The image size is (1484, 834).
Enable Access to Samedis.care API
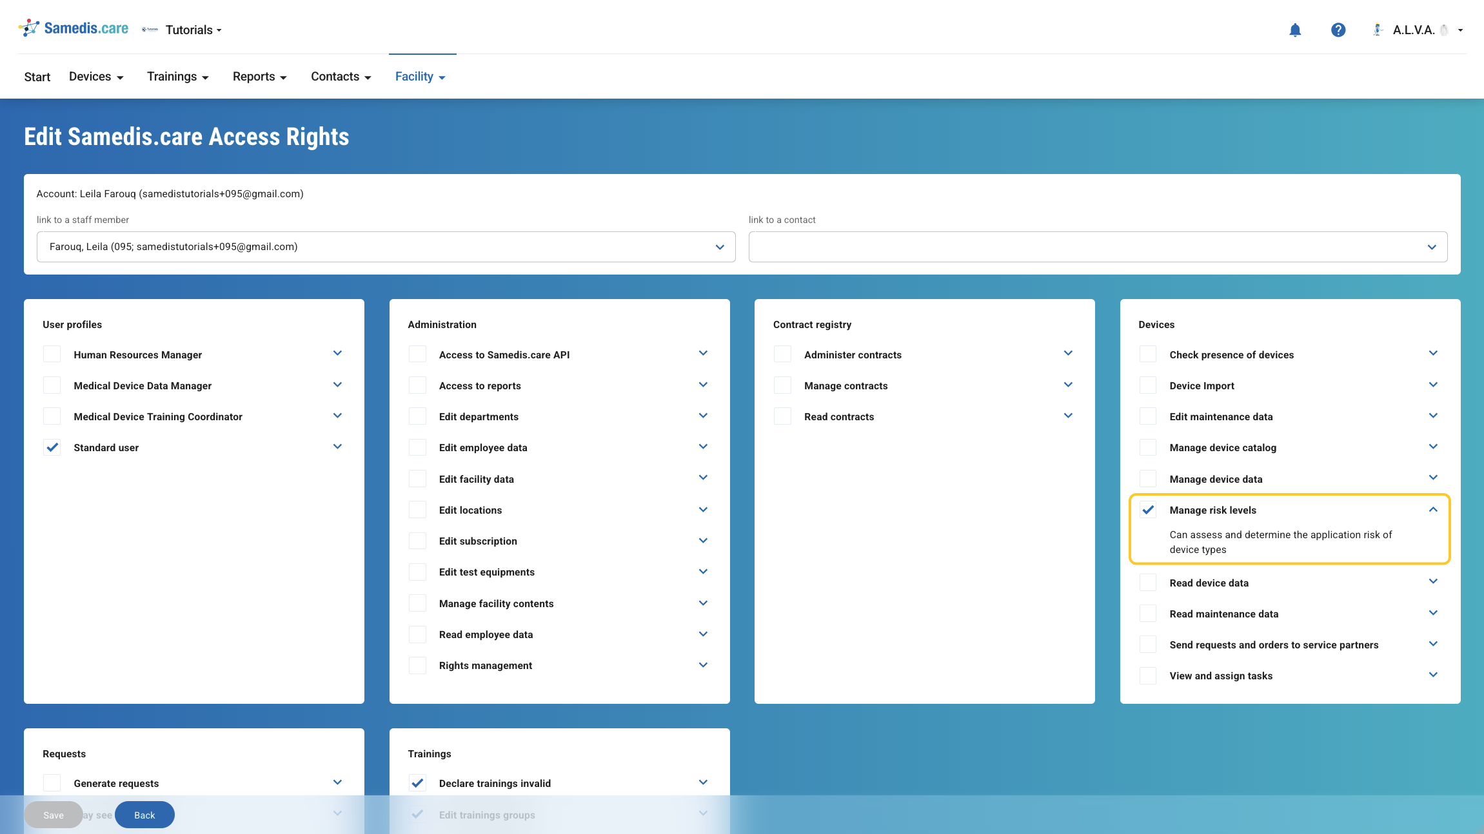[x=418, y=354]
